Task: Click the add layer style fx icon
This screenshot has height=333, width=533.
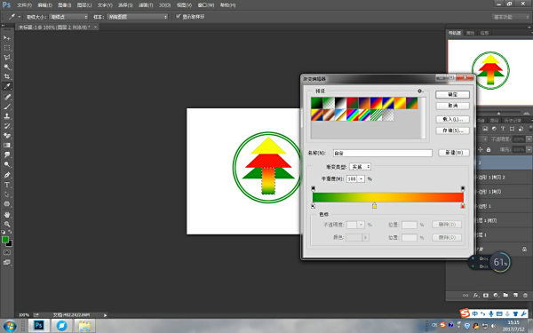Action: click(x=475, y=296)
